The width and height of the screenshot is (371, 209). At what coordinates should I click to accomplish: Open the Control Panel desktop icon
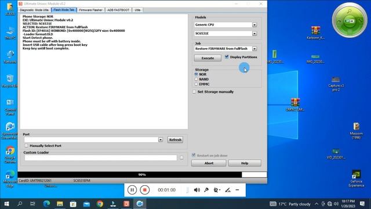[x=10, y=107]
